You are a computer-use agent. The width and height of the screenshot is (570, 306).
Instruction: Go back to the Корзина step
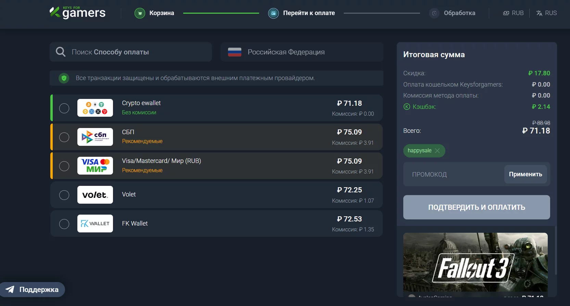[162, 13]
